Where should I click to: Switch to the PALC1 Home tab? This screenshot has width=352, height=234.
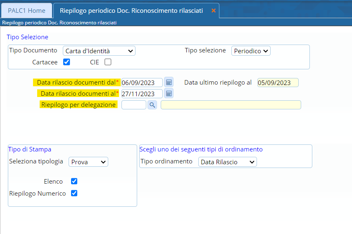click(27, 11)
